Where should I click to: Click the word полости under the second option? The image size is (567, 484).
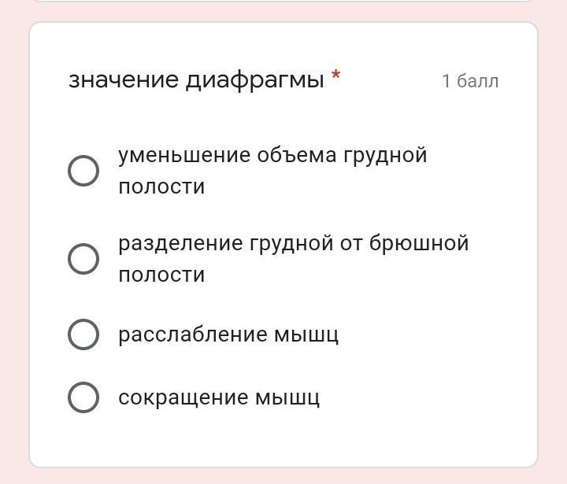click(161, 275)
